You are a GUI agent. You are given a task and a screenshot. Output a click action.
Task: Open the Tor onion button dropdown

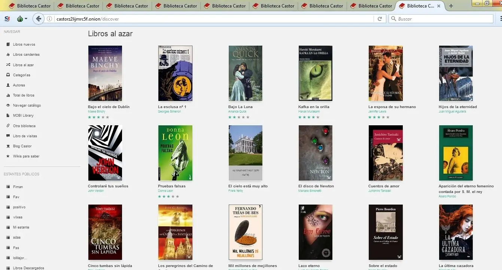point(22,19)
